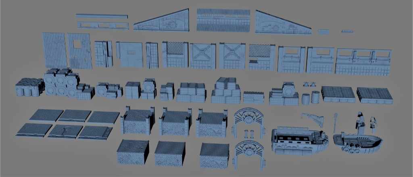The width and height of the screenshot is (413, 177).
Task: Select the lower semicircular arch gate
Action: 248,152
